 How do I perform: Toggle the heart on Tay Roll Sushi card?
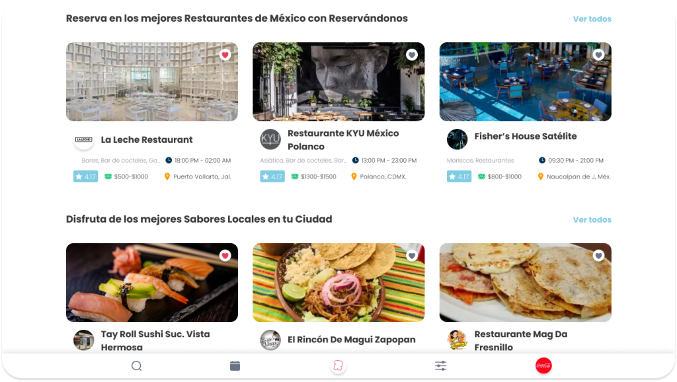click(225, 256)
